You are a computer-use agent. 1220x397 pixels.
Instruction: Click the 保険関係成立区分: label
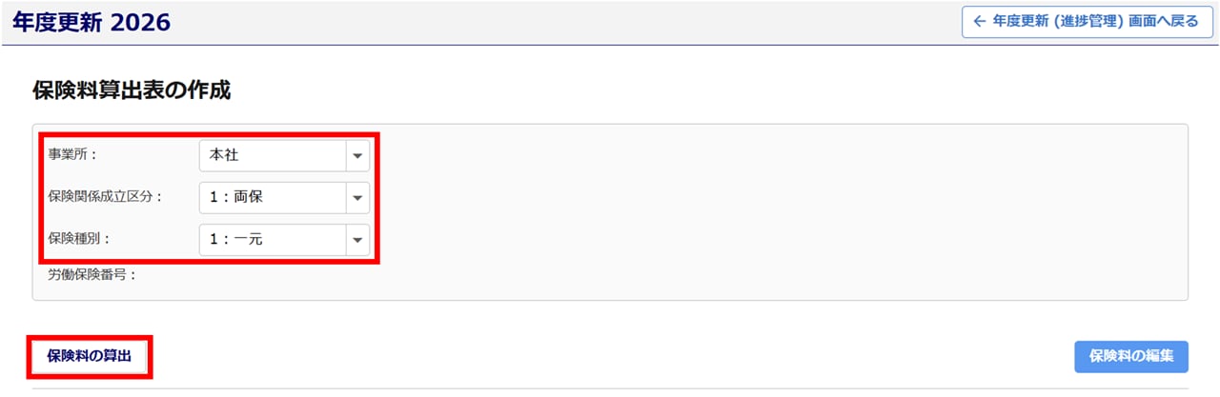pos(106,197)
